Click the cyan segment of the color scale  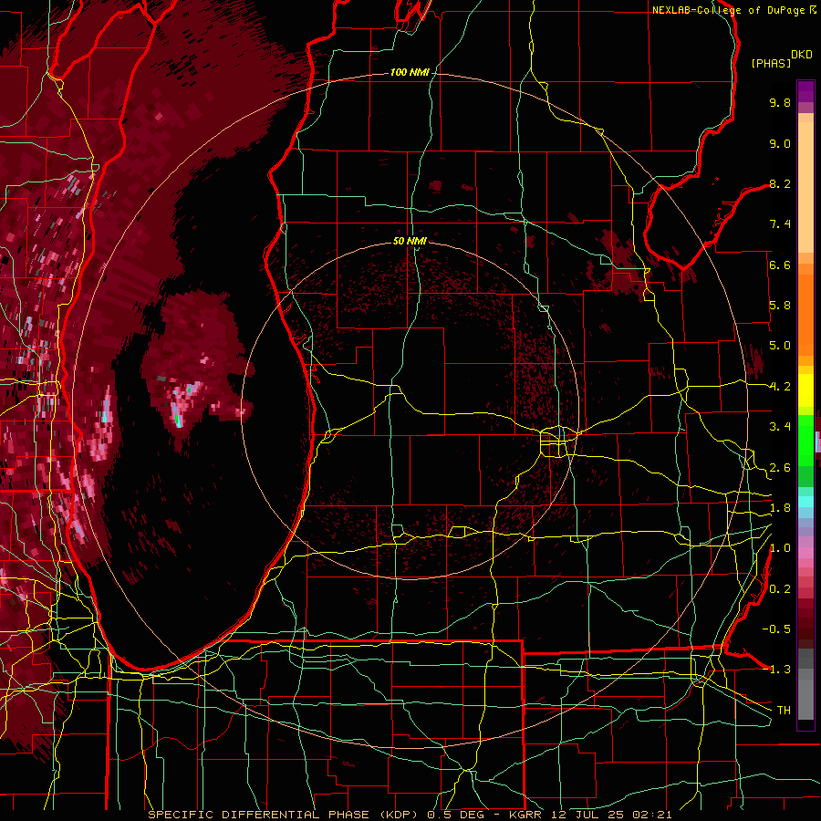click(805, 501)
